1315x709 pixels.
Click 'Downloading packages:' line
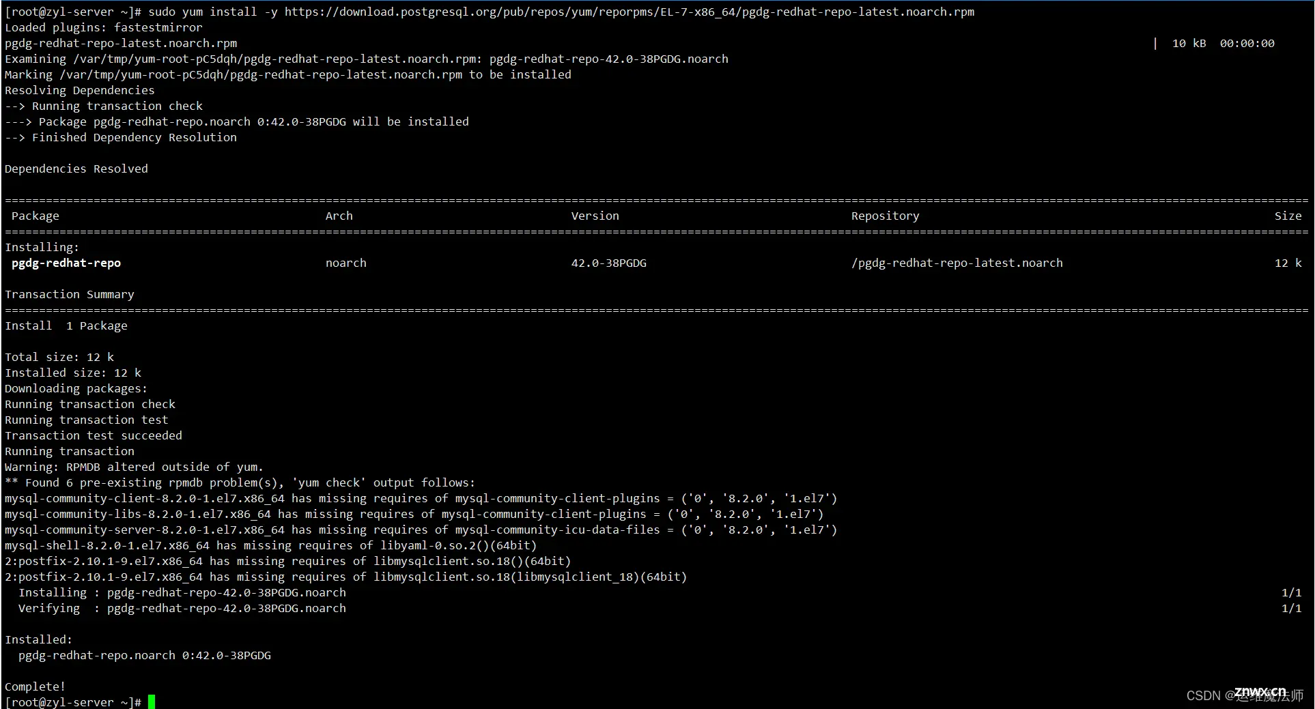pos(76,388)
